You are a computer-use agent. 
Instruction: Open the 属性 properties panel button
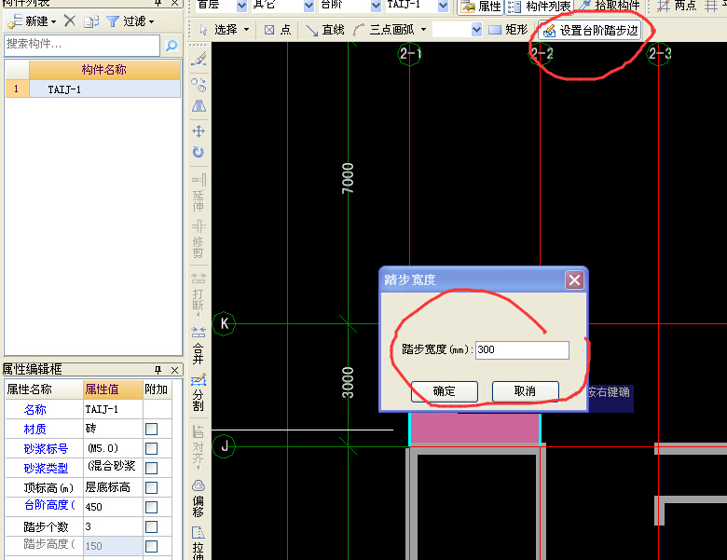point(480,6)
